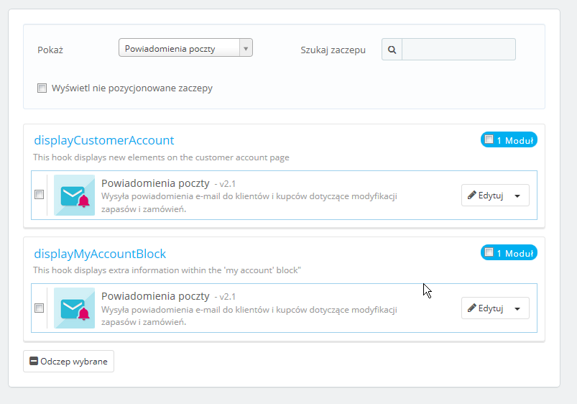Expand the Edytuj caret in displayMyAccountBlock
This screenshot has width=577, height=404.
pos(517,309)
